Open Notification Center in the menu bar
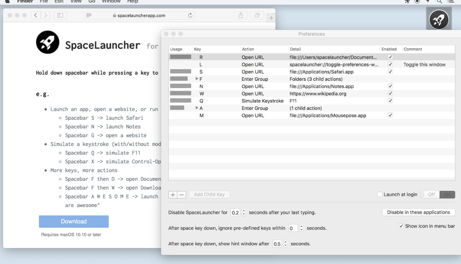461x264 pixels. tap(451, 2)
